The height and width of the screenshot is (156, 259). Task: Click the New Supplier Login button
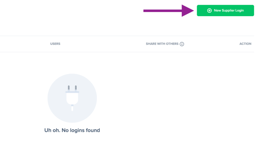pos(225,10)
